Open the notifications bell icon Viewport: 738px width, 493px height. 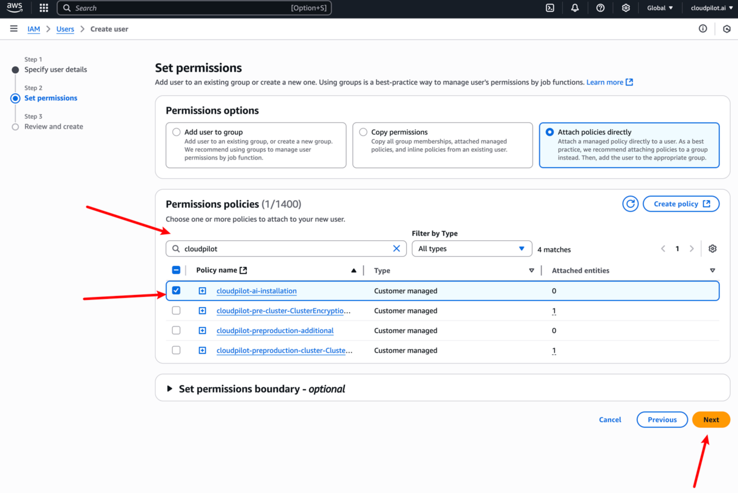(x=575, y=8)
